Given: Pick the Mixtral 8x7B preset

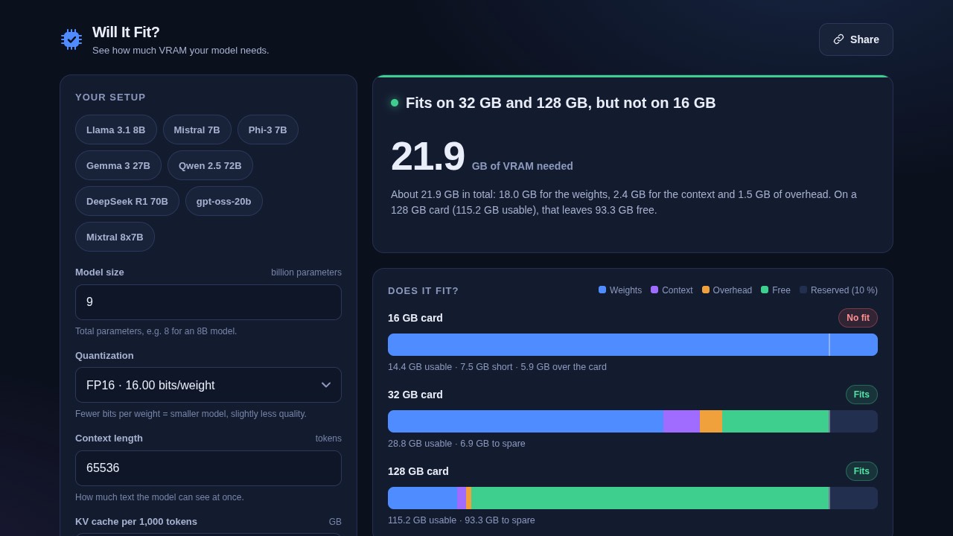Looking at the screenshot, I should pyautogui.click(x=115, y=237).
